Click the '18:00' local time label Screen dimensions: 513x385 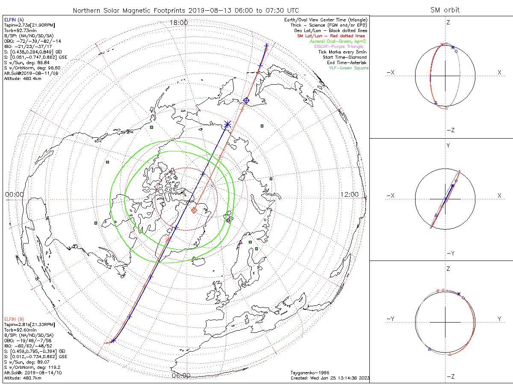point(179,23)
